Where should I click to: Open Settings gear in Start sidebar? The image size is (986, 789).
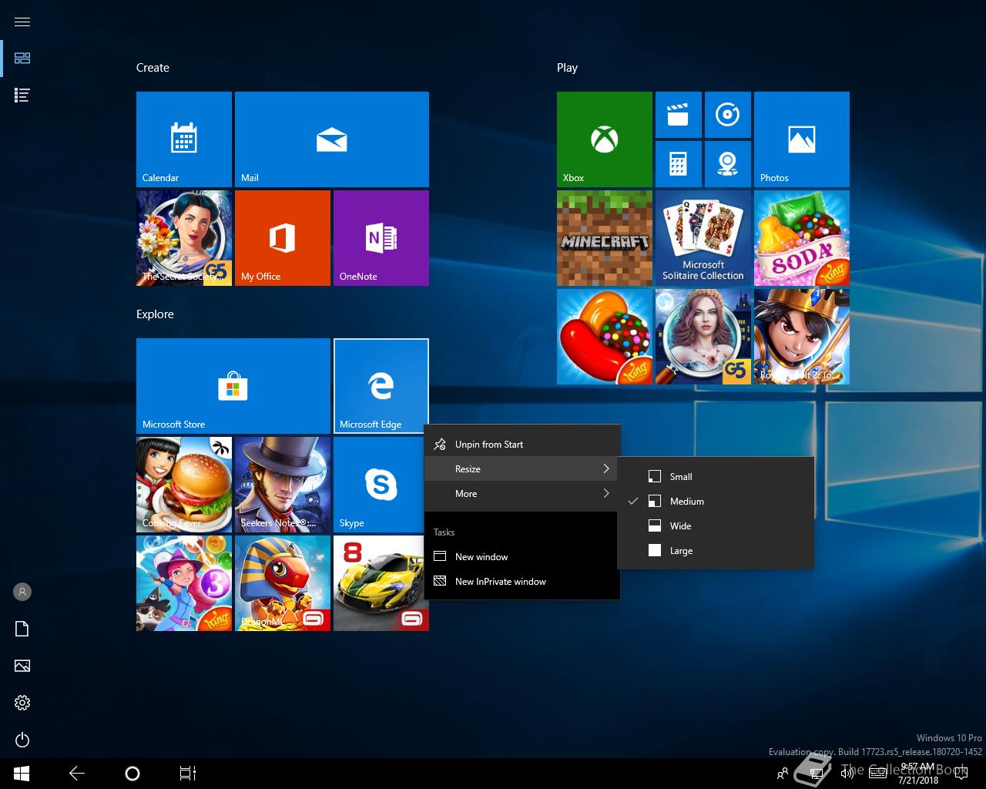tap(22, 703)
